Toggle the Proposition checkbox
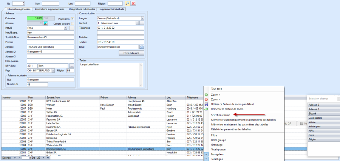Image resolution: width=340 pixels, height=161 pixels. click(x=73, y=19)
